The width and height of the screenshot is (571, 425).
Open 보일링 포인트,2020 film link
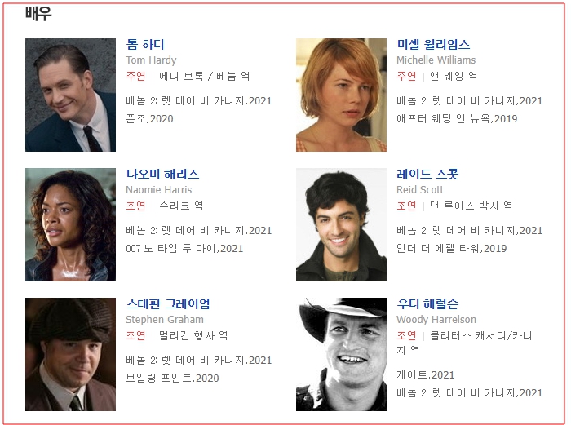(172, 378)
